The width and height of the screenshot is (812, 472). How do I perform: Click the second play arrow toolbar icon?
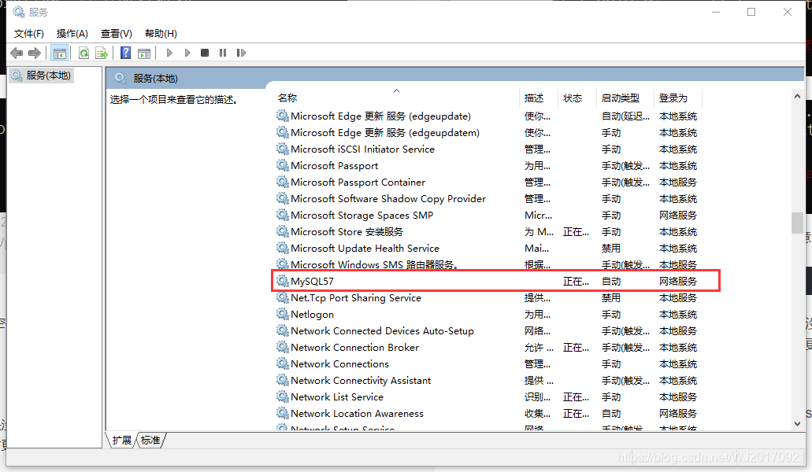[187, 53]
